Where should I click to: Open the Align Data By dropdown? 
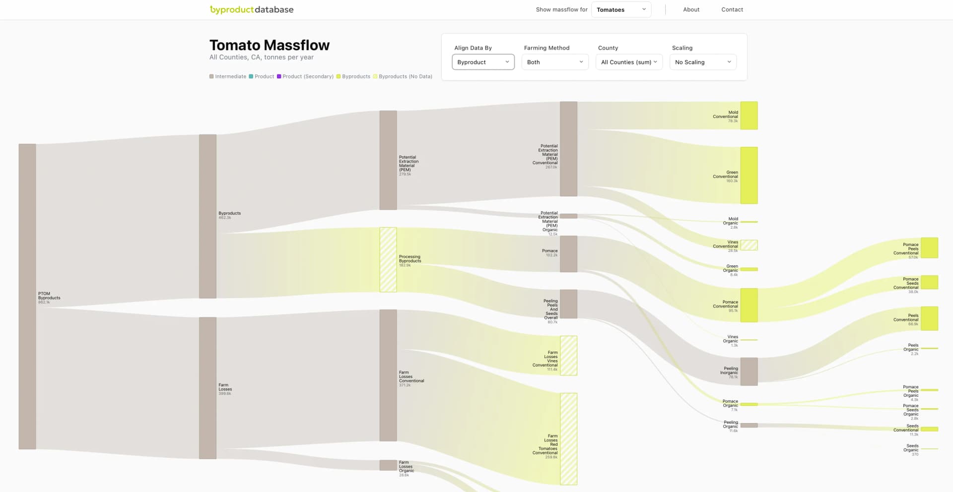(482, 62)
